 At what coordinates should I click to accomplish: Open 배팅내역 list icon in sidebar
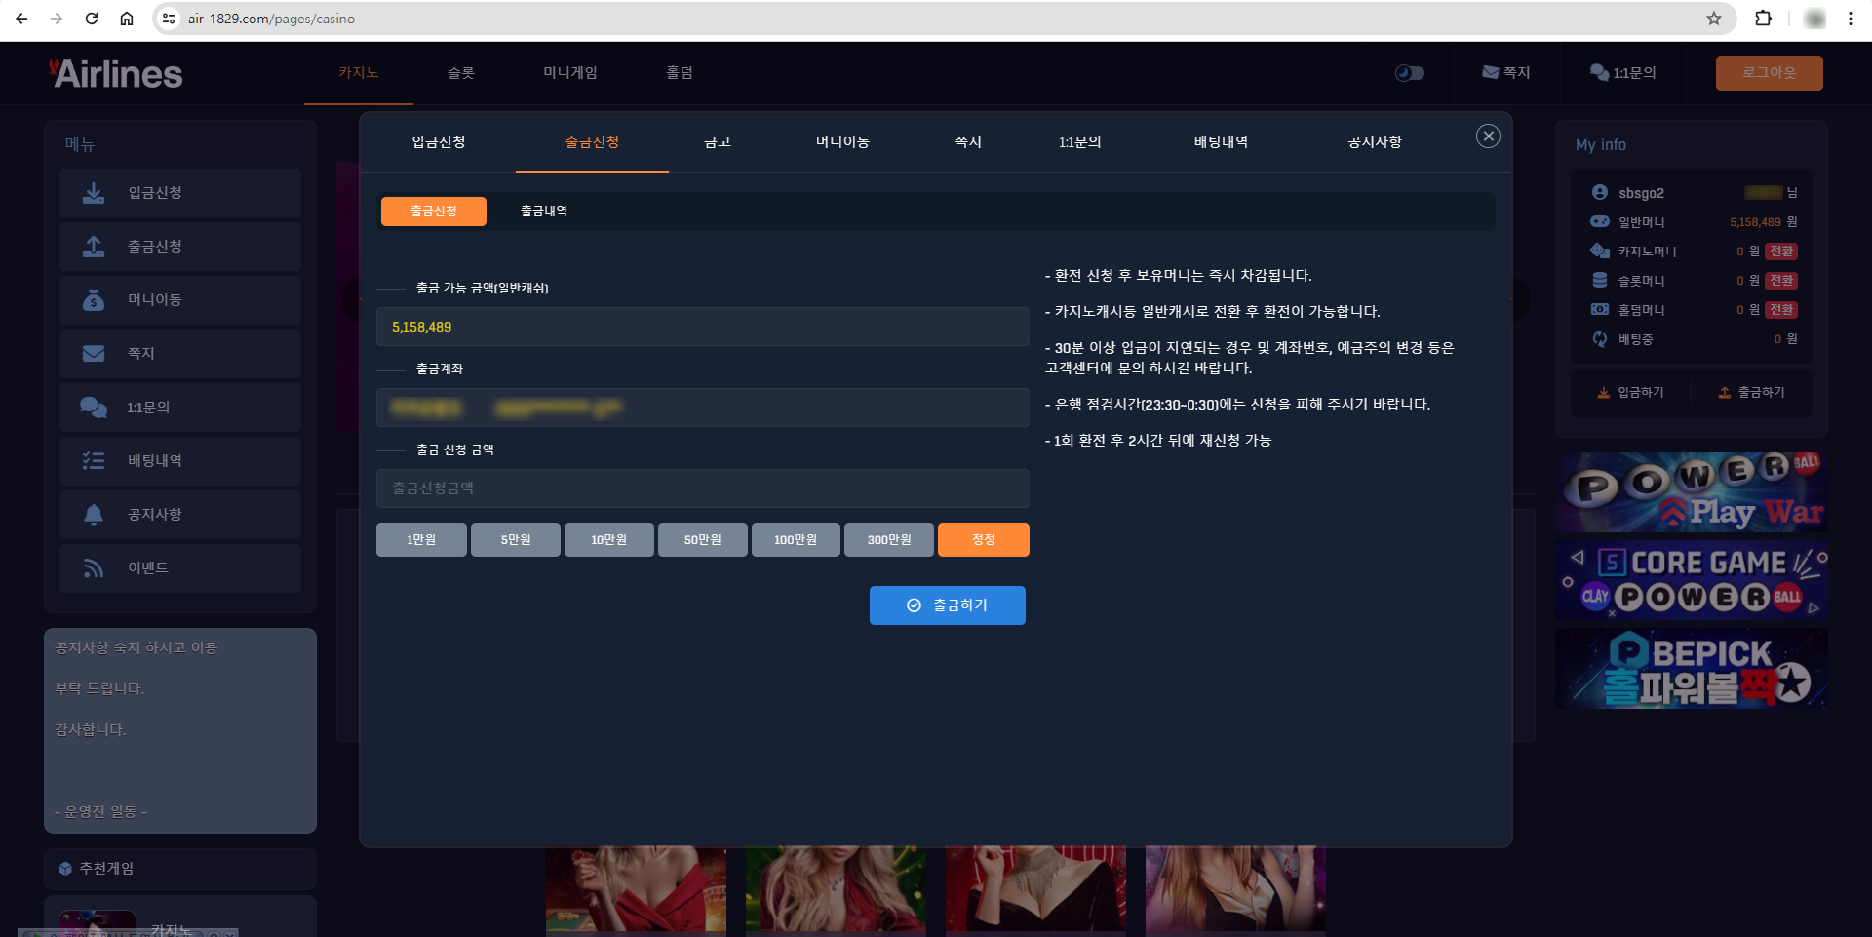pos(94,461)
